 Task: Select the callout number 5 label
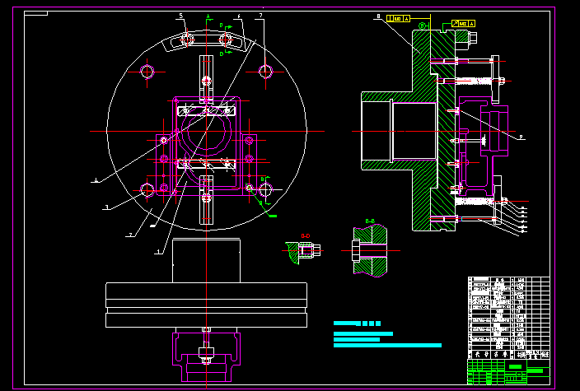click(181, 16)
